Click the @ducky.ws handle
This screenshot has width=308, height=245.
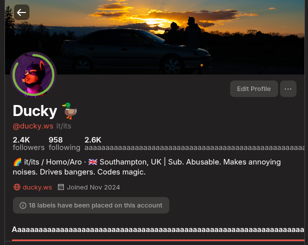(33, 126)
